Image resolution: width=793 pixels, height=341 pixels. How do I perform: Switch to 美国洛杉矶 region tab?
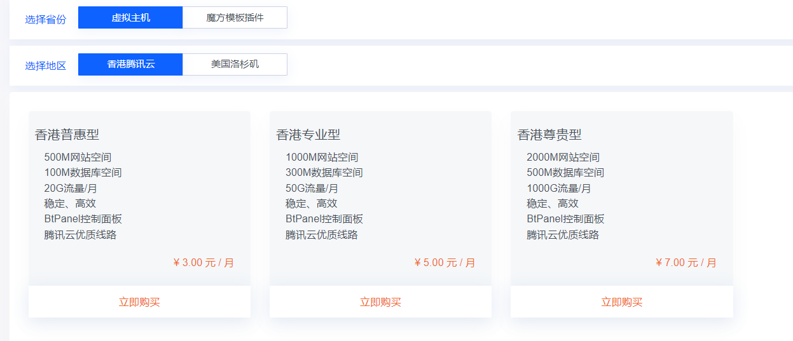[x=235, y=64]
